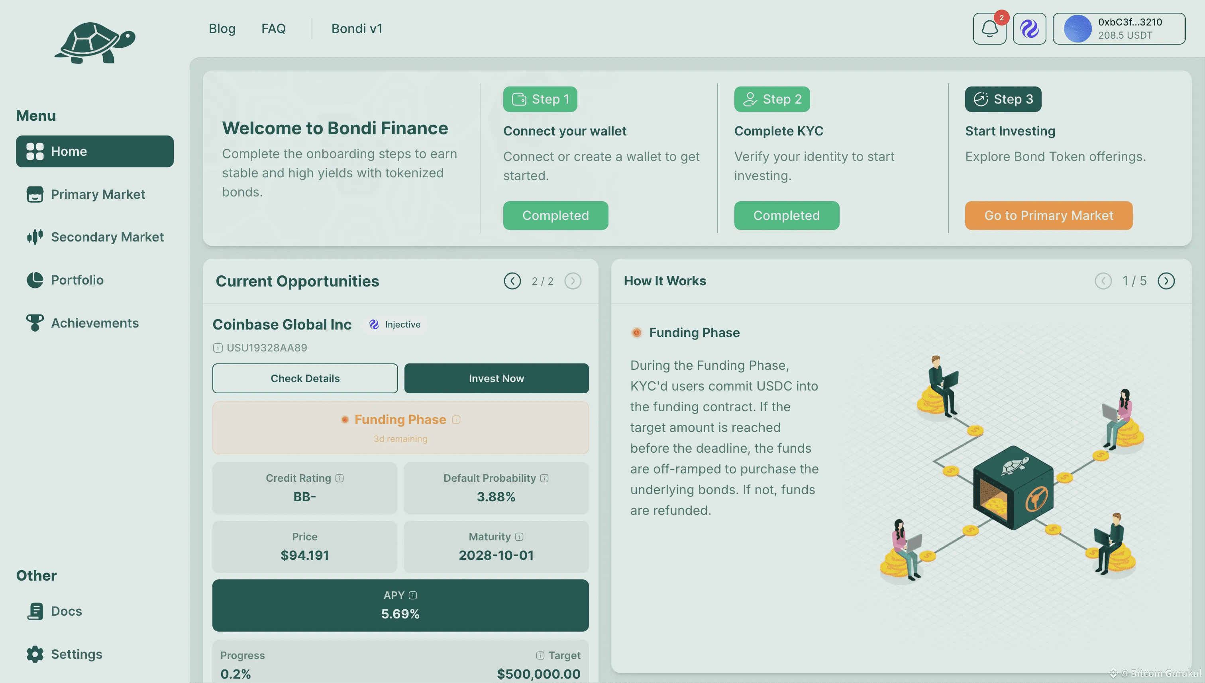Switch to the Blog page
The image size is (1205, 683).
222,29
